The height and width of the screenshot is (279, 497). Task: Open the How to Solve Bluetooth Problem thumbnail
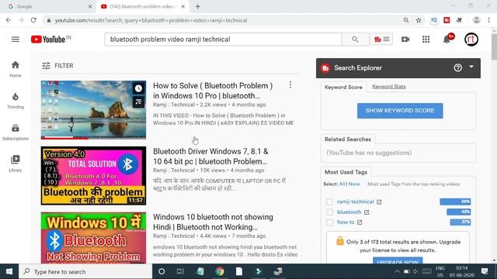[93, 110]
